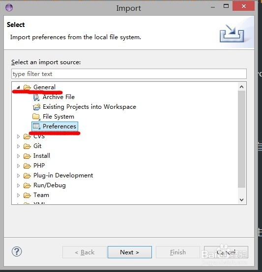Expand the Run/Debug category
Viewport: 262px width, 272px height.
[x=18, y=185]
